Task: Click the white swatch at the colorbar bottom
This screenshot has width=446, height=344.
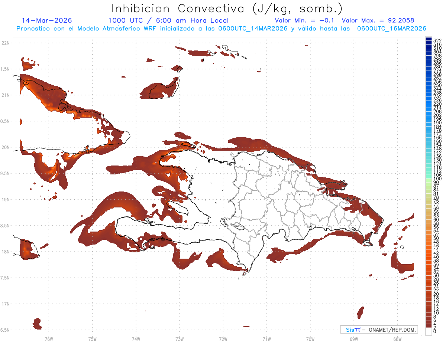Action: tap(429, 331)
